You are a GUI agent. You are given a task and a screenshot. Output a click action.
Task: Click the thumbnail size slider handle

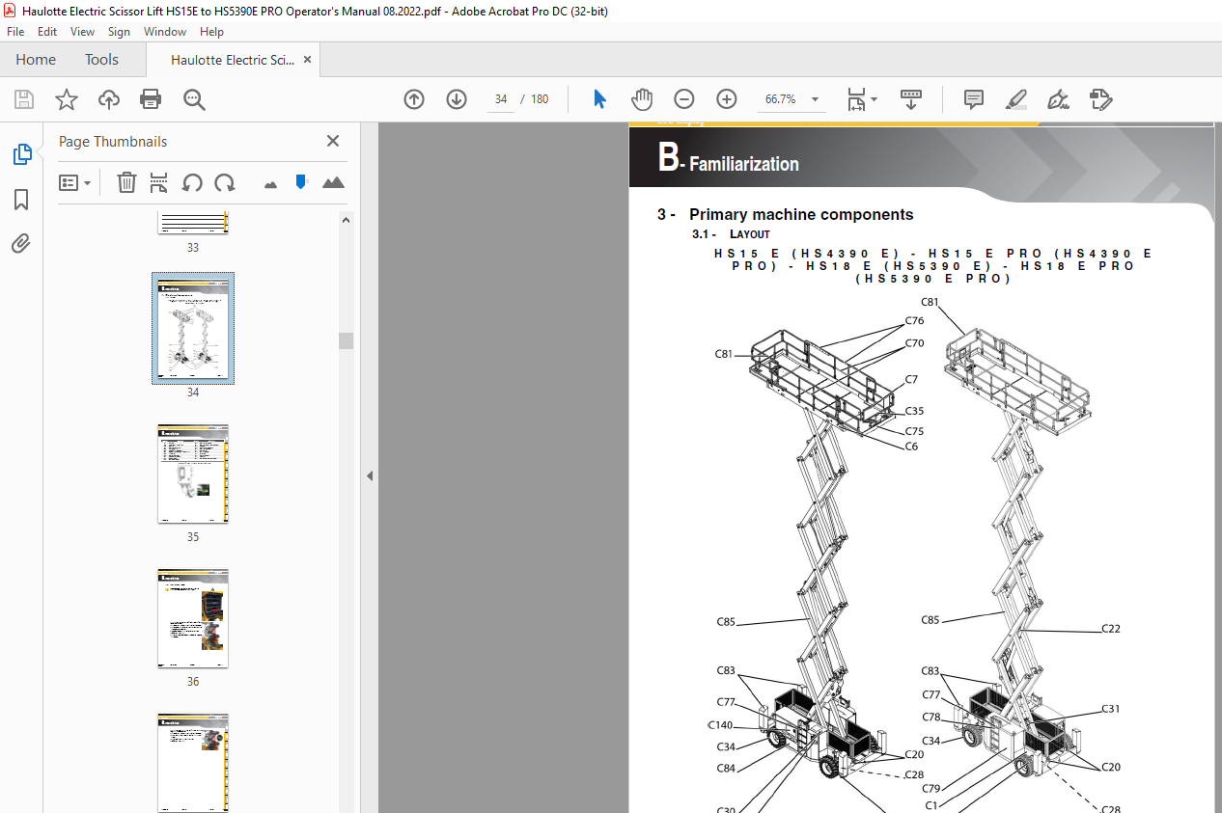click(301, 181)
